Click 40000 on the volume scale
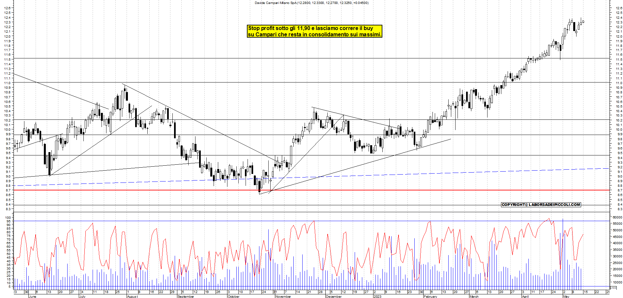This screenshot has width=623, height=298. tap(617, 243)
